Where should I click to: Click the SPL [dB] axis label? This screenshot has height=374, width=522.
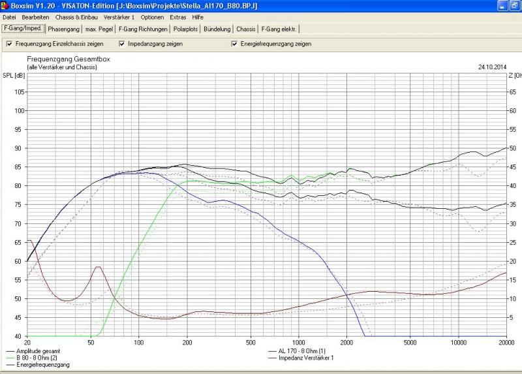[14, 76]
